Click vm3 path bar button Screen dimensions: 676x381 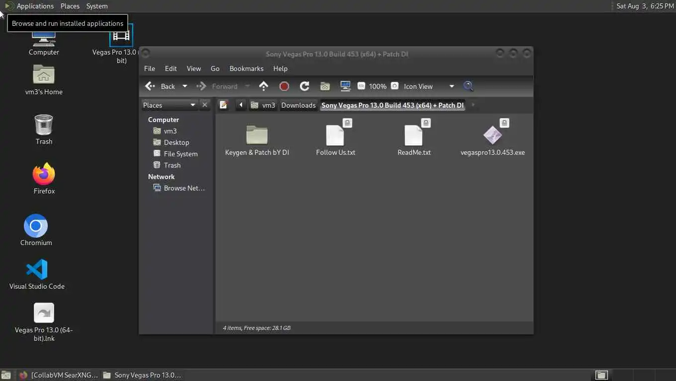(263, 105)
